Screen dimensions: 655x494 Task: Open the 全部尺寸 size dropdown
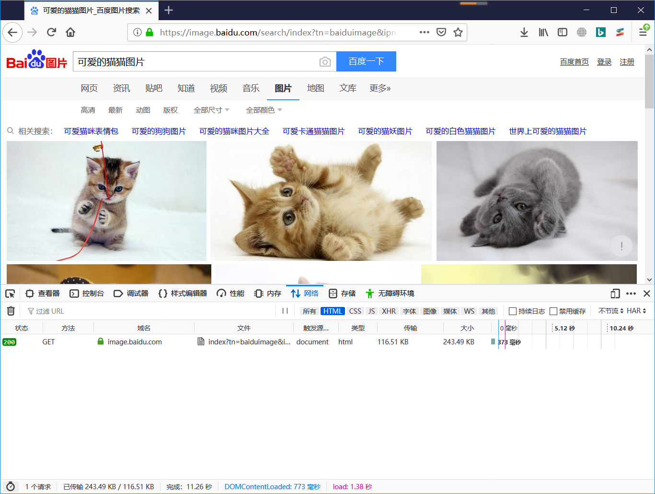[211, 110]
